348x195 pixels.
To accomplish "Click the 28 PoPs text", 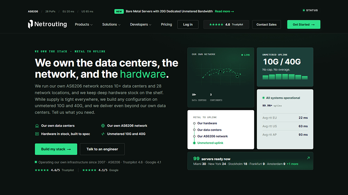I will pyautogui.click(x=50, y=11).
